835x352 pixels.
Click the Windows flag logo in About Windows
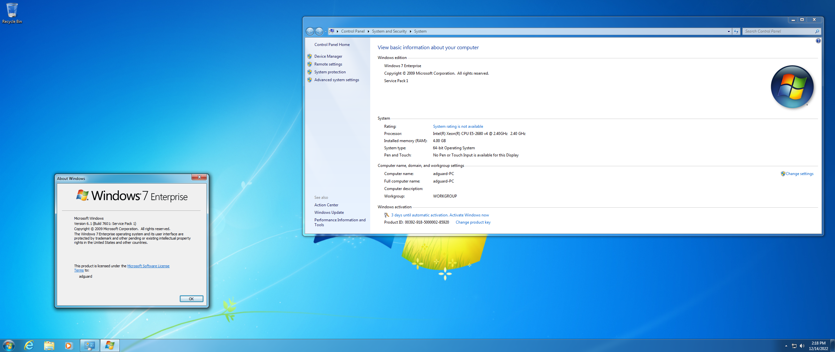click(x=82, y=195)
